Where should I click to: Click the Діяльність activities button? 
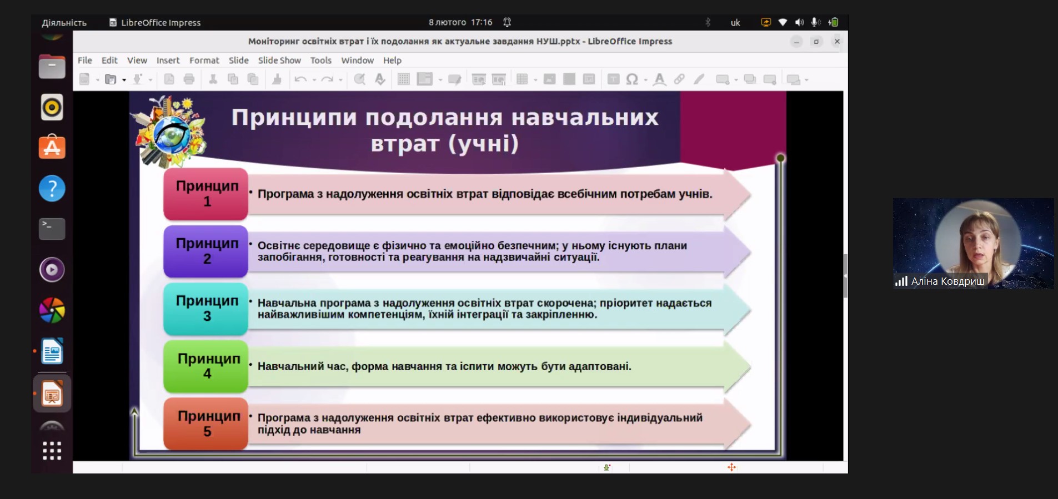click(64, 23)
